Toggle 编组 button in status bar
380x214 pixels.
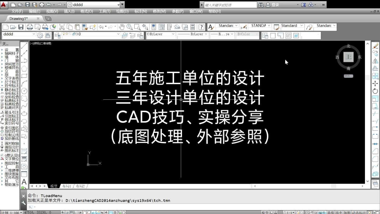tap(322, 212)
